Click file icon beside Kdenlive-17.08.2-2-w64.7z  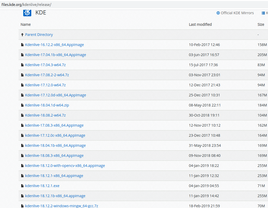click(x=22, y=75)
